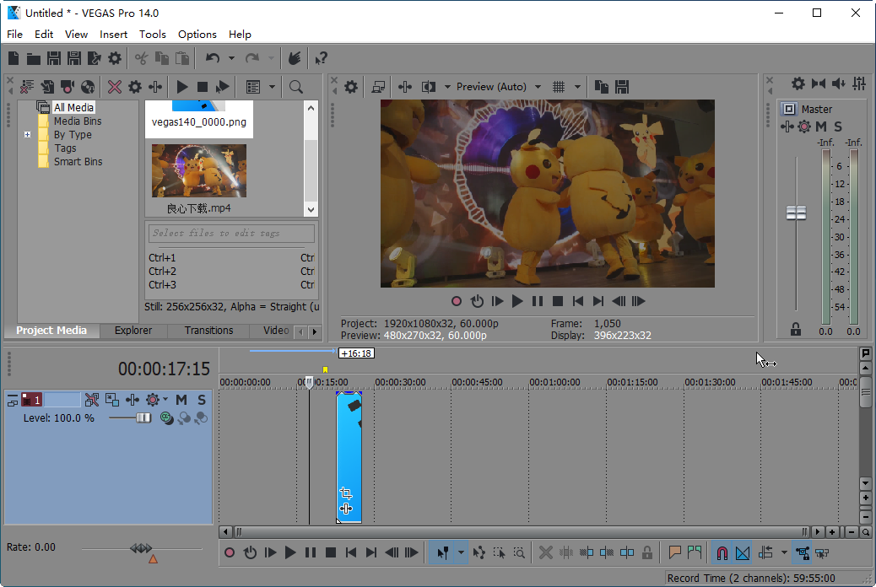
Task: Save snapshot to file in preview toolbar
Action: [622, 87]
